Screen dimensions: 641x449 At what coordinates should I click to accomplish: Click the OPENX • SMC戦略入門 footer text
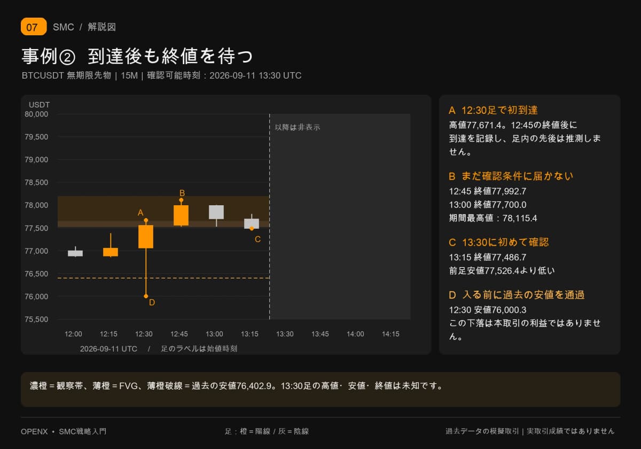64,431
